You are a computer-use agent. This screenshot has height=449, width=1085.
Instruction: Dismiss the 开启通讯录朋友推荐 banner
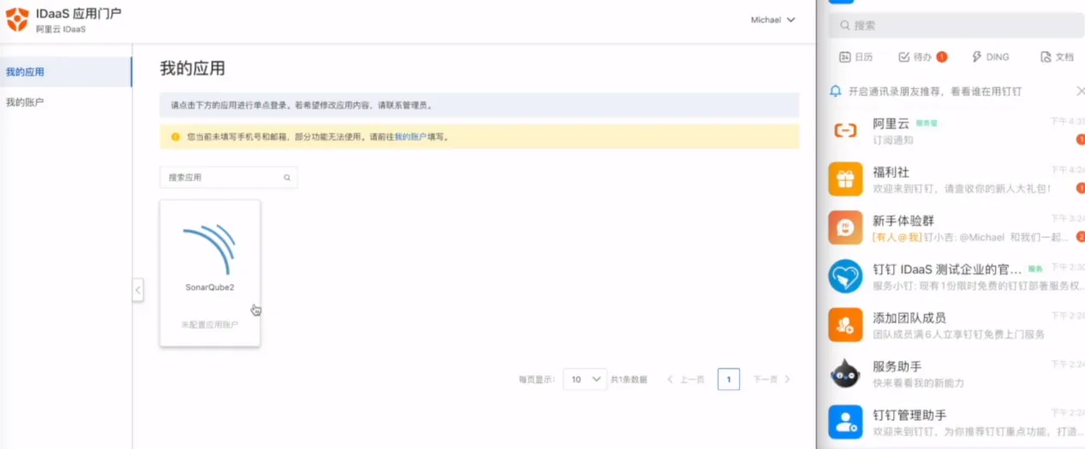click(1080, 91)
